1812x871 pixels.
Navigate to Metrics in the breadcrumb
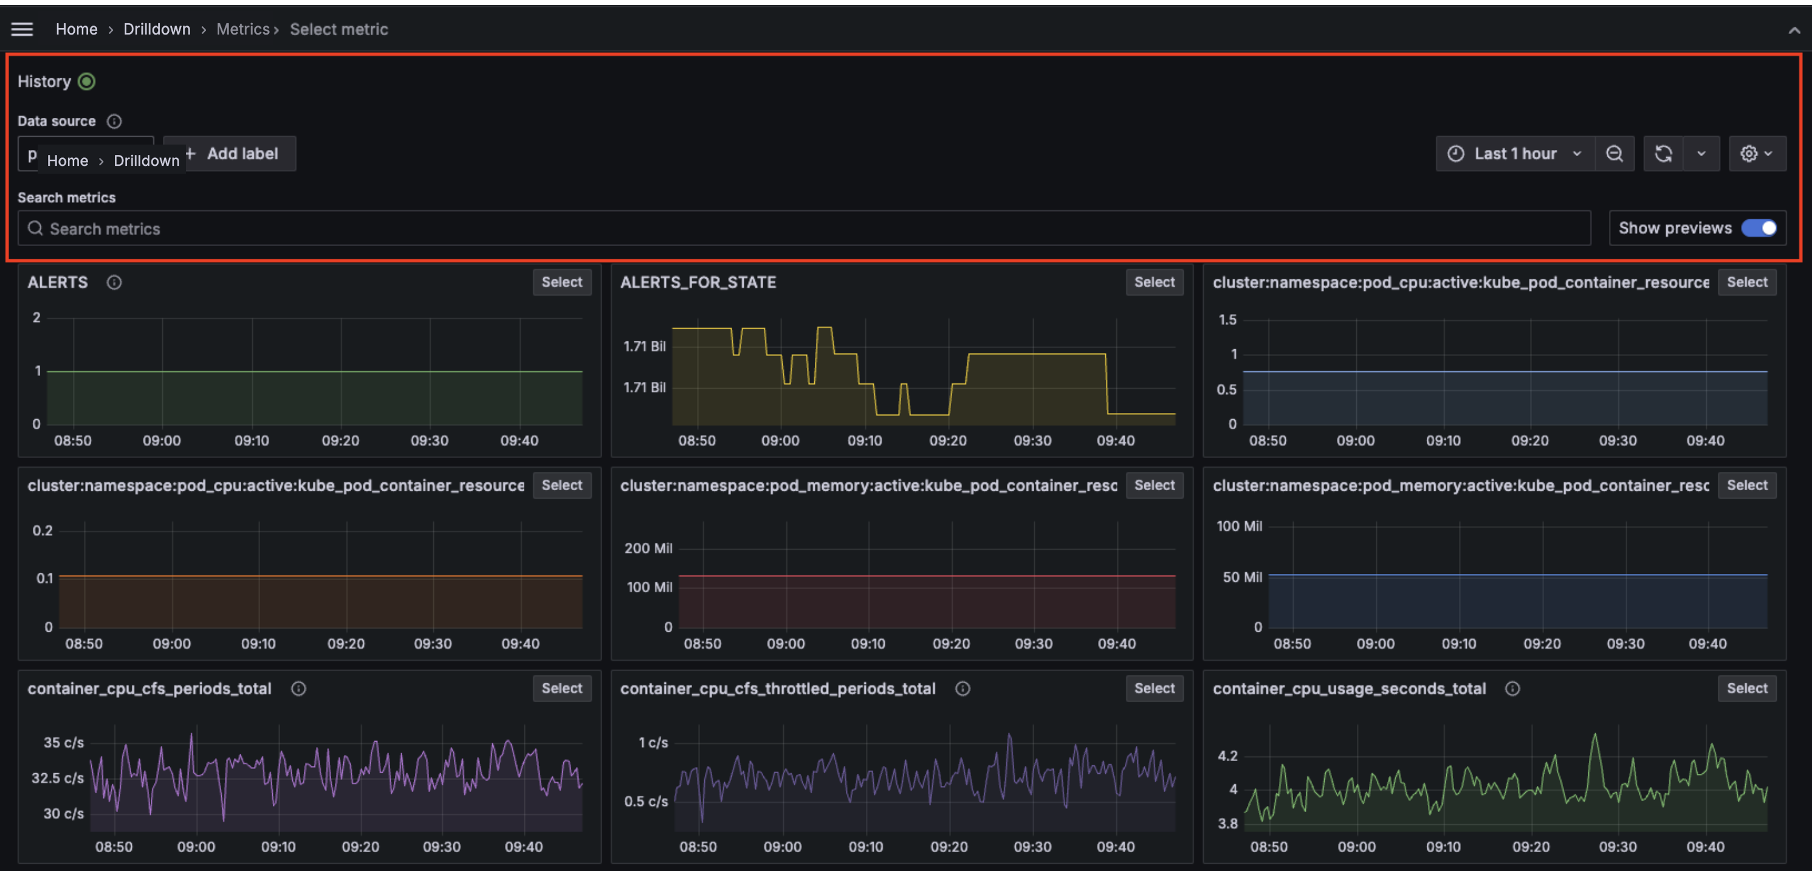coord(242,29)
